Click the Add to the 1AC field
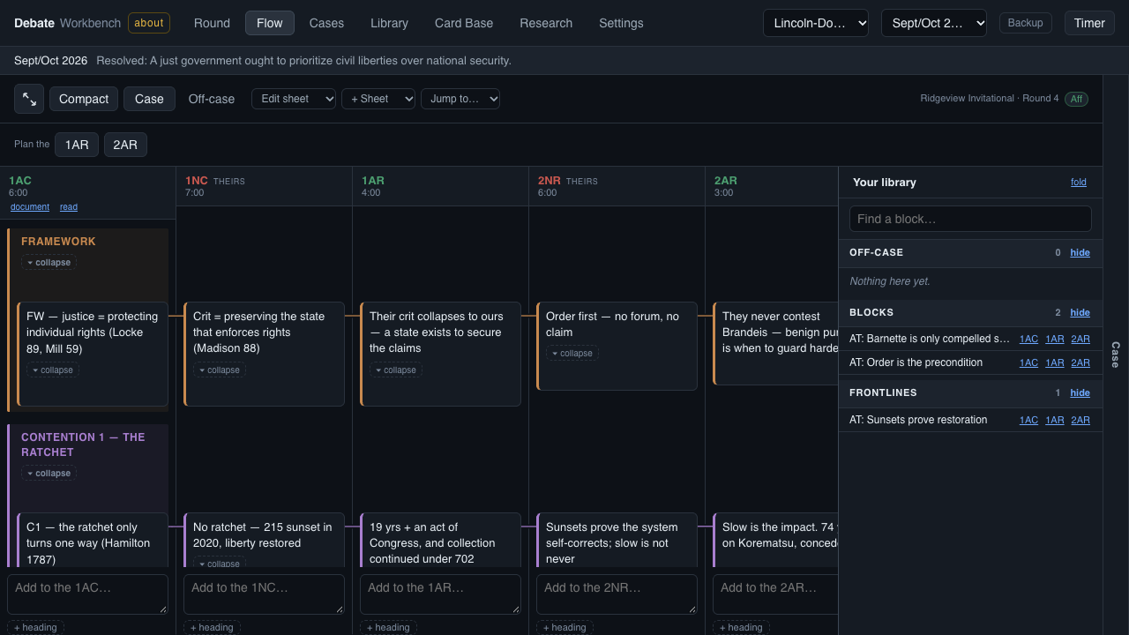The image size is (1129, 635). [87, 594]
